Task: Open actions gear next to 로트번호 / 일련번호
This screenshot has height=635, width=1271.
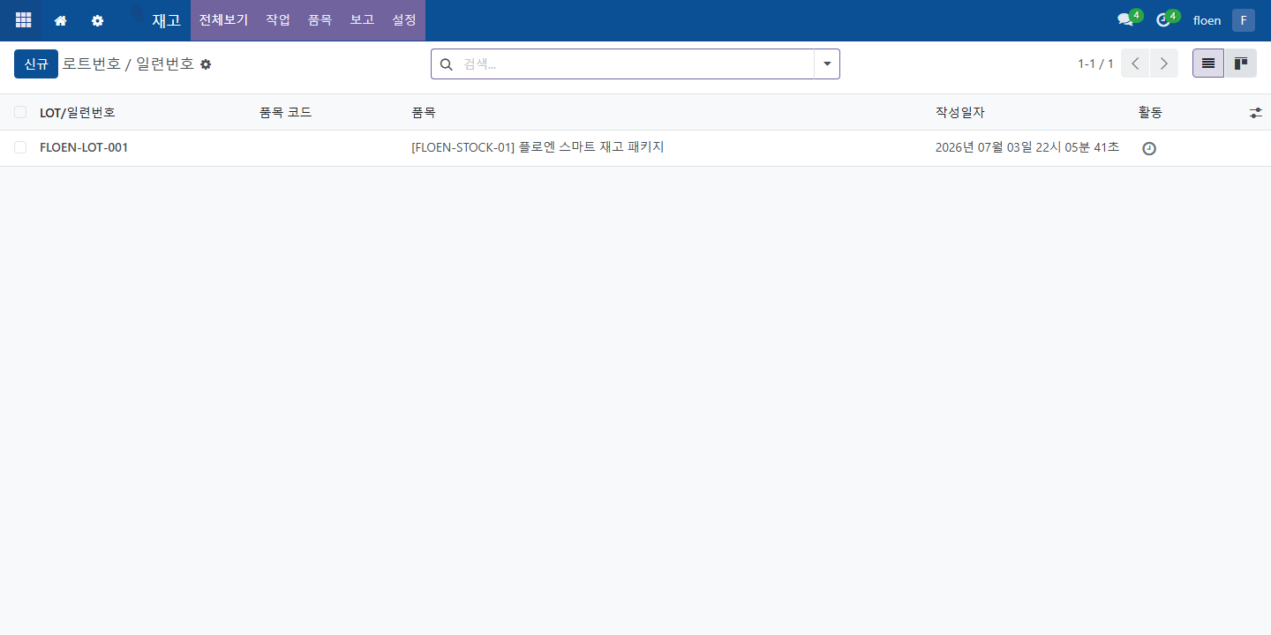Action: tap(206, 64)
